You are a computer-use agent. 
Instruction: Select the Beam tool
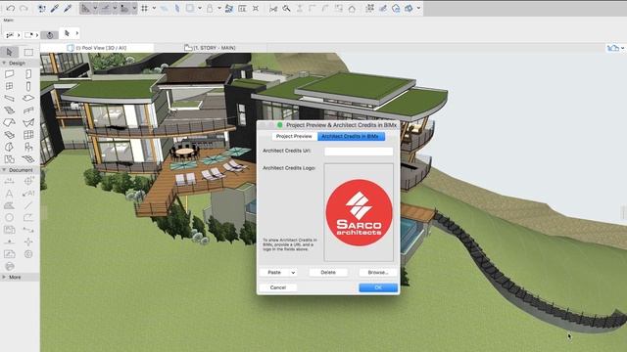pos(9,98)
